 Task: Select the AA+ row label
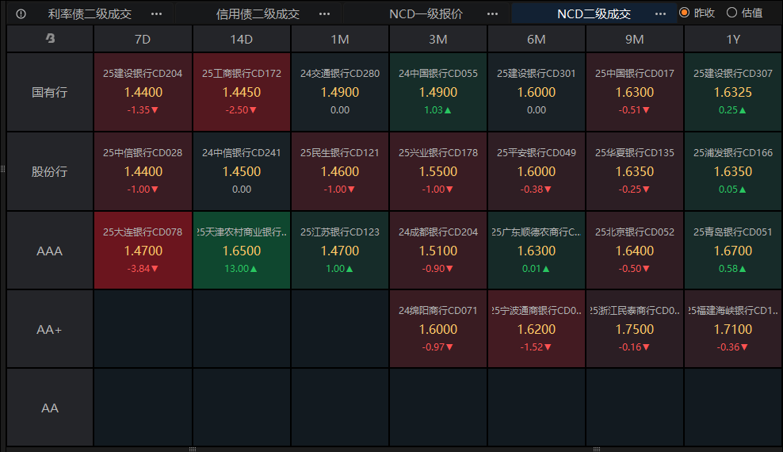[50, 329]
